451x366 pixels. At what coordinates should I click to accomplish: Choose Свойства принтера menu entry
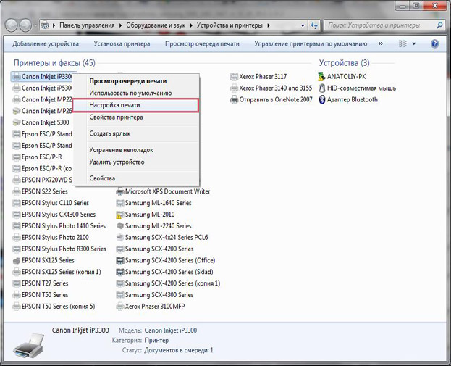click(117, 117)
